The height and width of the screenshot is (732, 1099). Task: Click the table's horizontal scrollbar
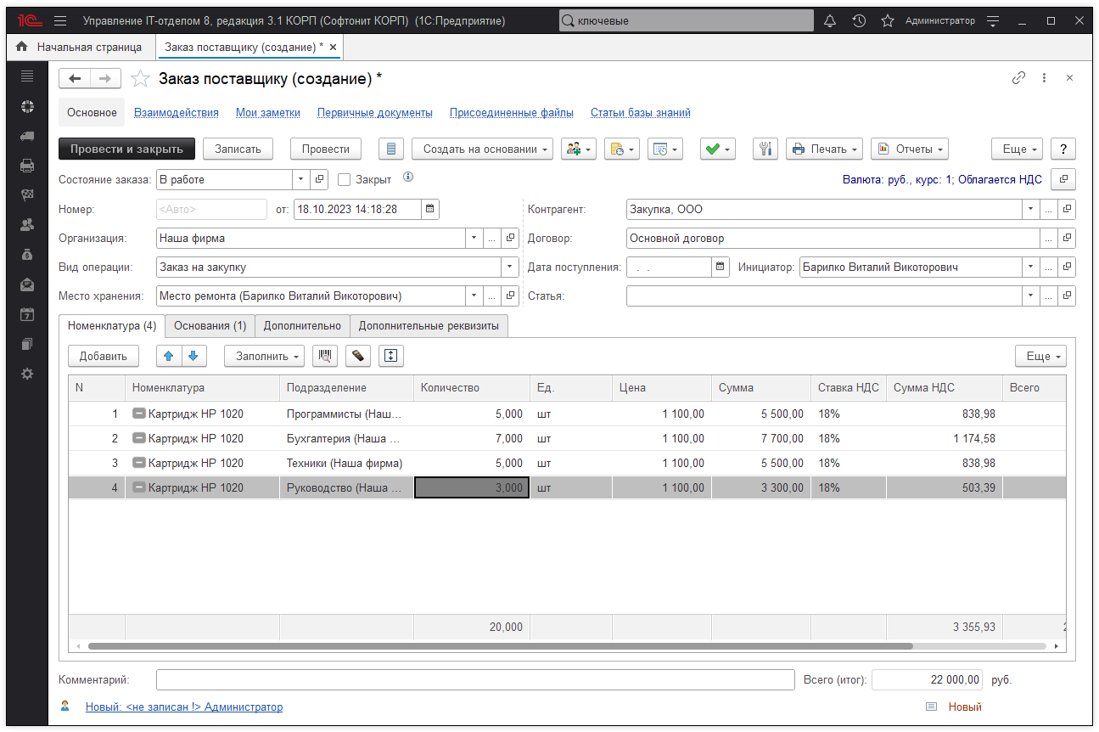499,646
